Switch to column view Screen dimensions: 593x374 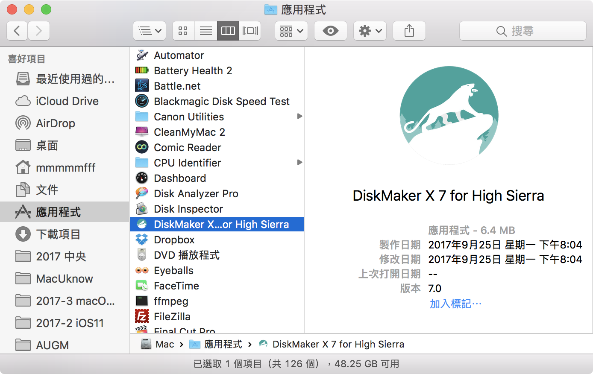click(x=228, y=31)
